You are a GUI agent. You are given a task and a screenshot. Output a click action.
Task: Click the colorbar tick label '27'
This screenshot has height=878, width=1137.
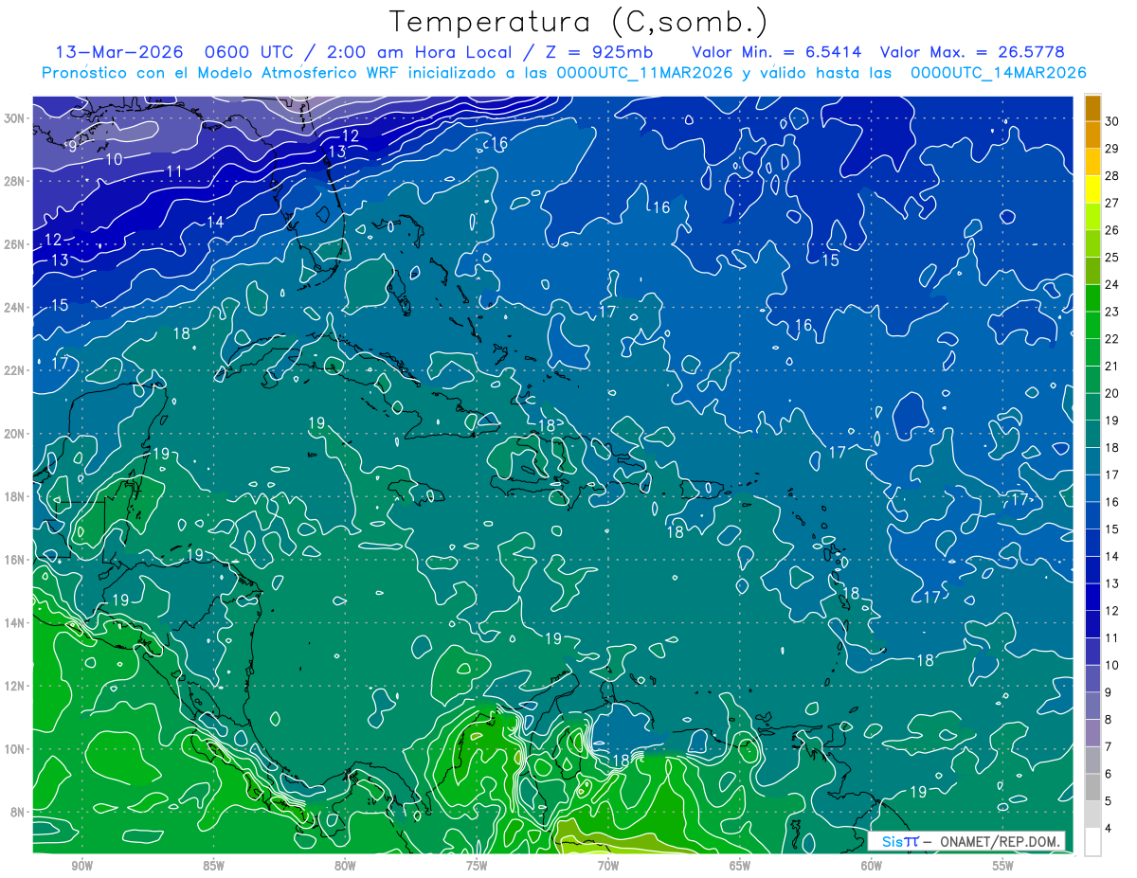tap(1112, 203)
